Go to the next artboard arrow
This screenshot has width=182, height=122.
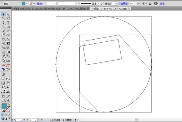(39, 120)
